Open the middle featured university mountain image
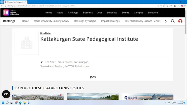The height and width of the screenshot is (105, 187). point(93,97)
